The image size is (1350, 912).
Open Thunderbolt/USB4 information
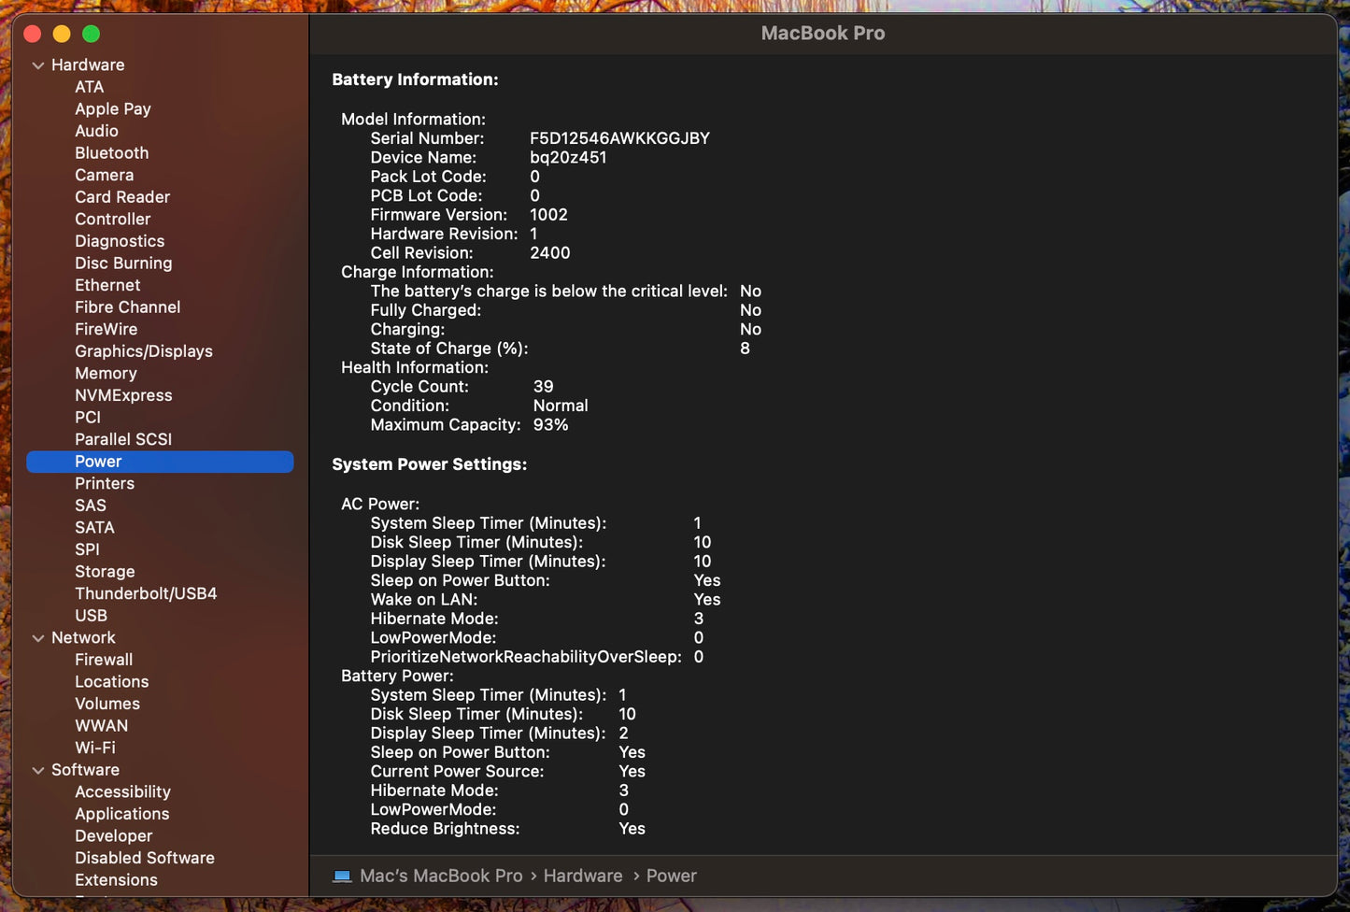146,593
